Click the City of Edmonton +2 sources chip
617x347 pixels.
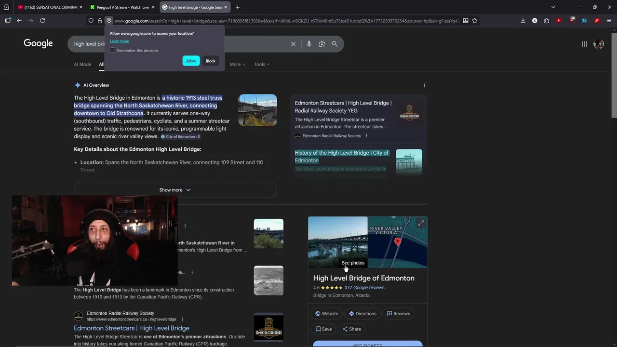[x=180, y=137]
